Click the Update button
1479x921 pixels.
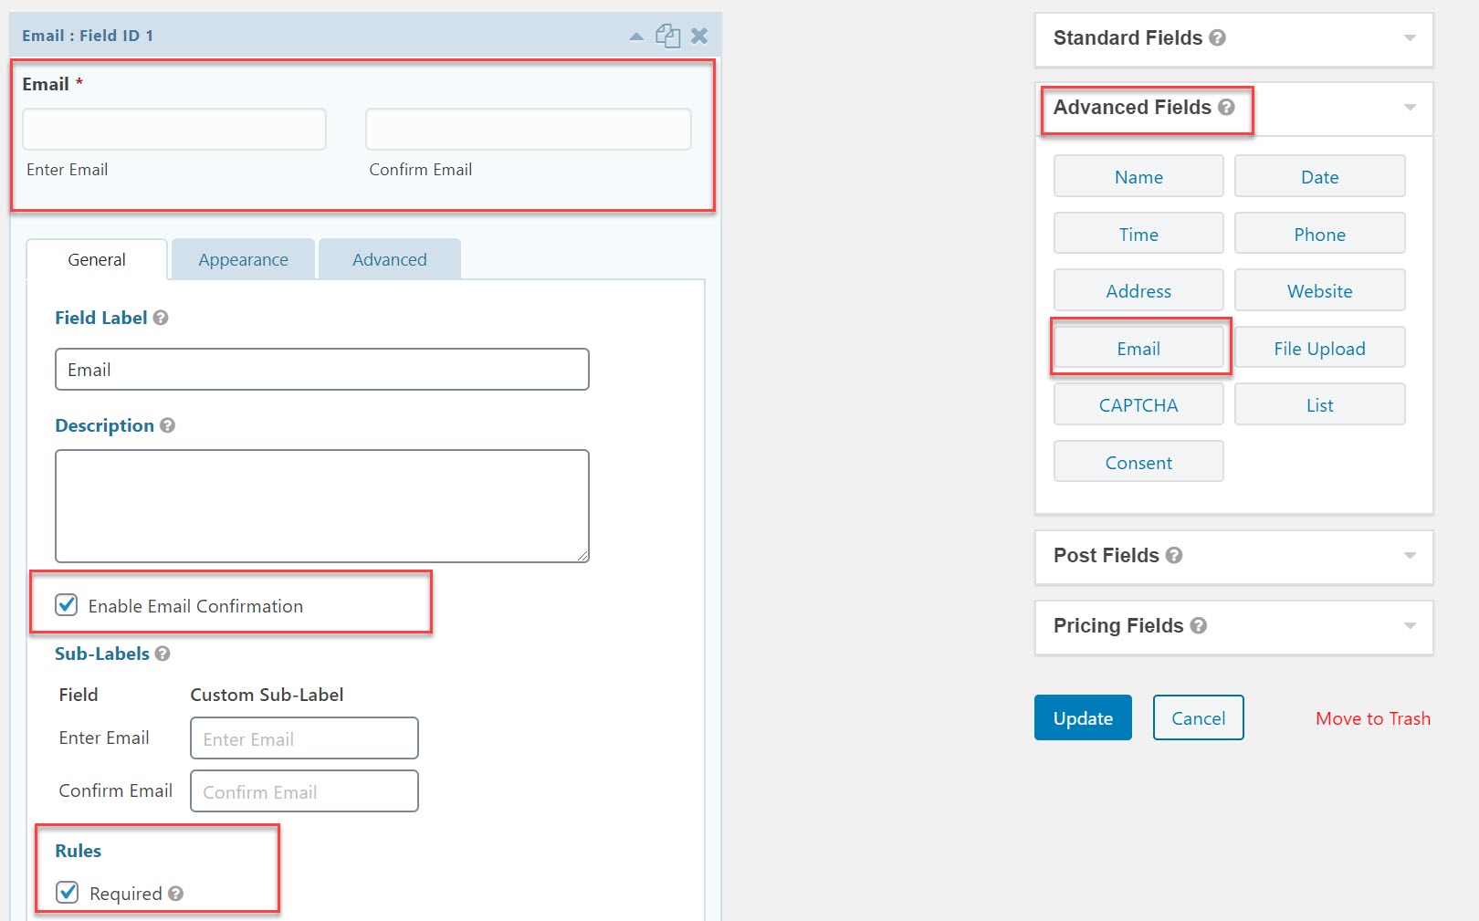(1083, 717)
